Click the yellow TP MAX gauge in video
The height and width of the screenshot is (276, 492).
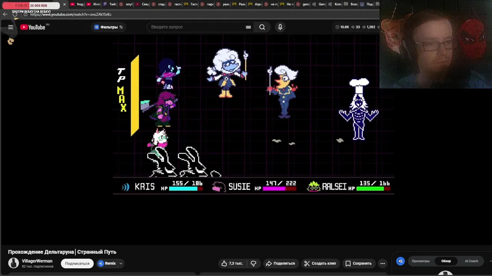point(135,96)
